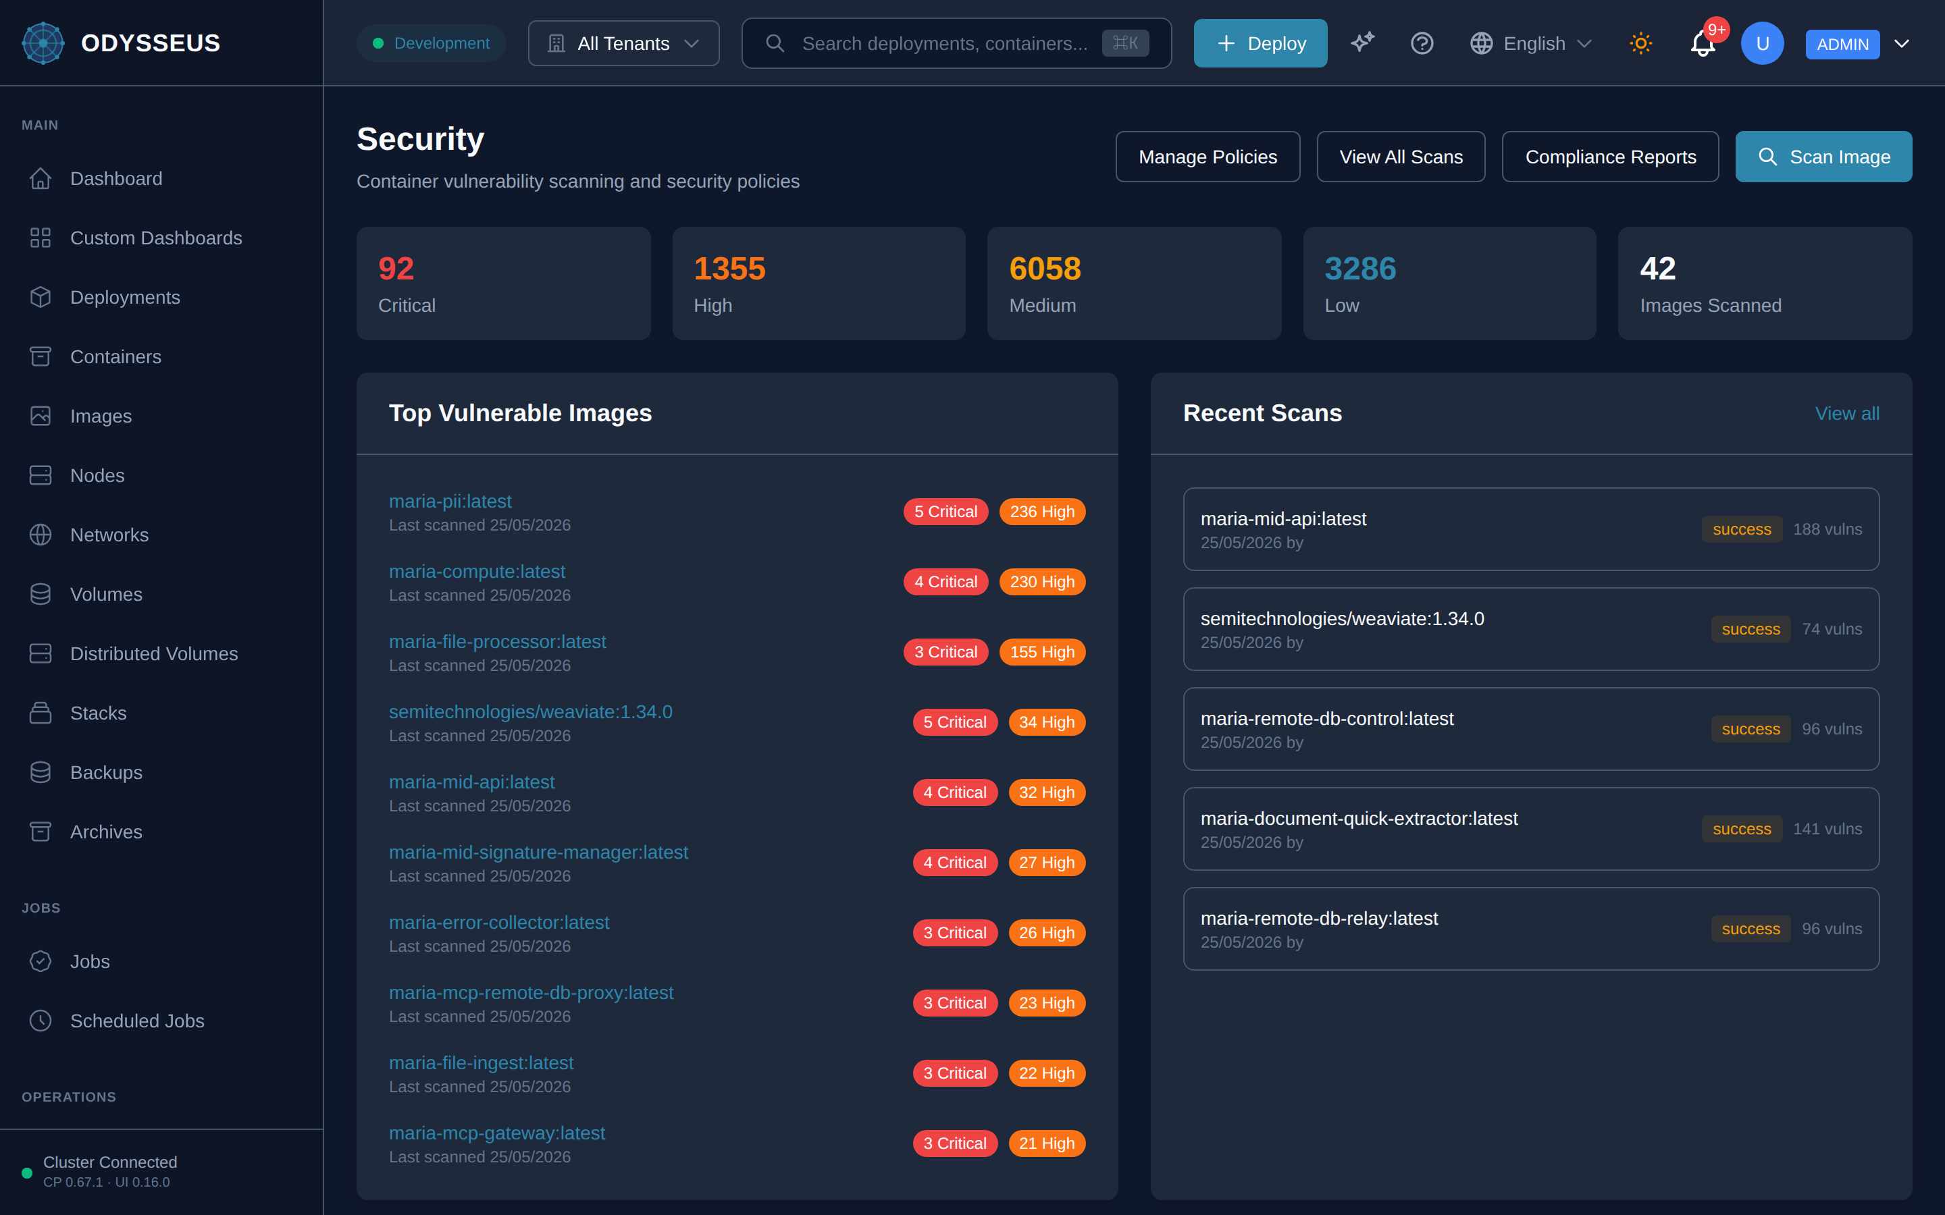Open Custom Dashboards from sidebar
This screenshot has height=1215, width=1945.
point(161,238)
